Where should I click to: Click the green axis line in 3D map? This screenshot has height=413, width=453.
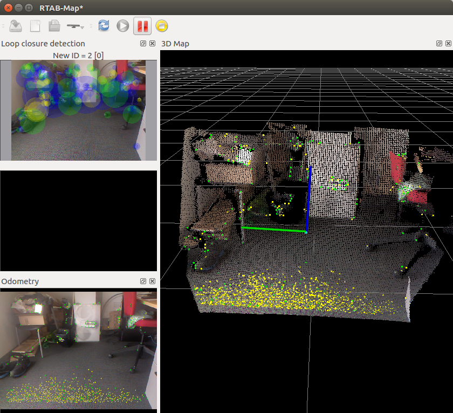pyautogui.click(x=272, y=230)
